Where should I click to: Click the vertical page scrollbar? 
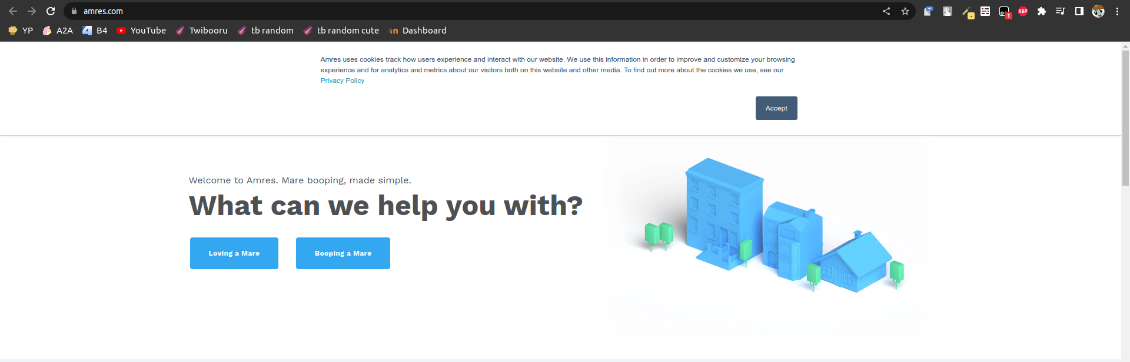pyautogui.click(x=1125, y=118)
